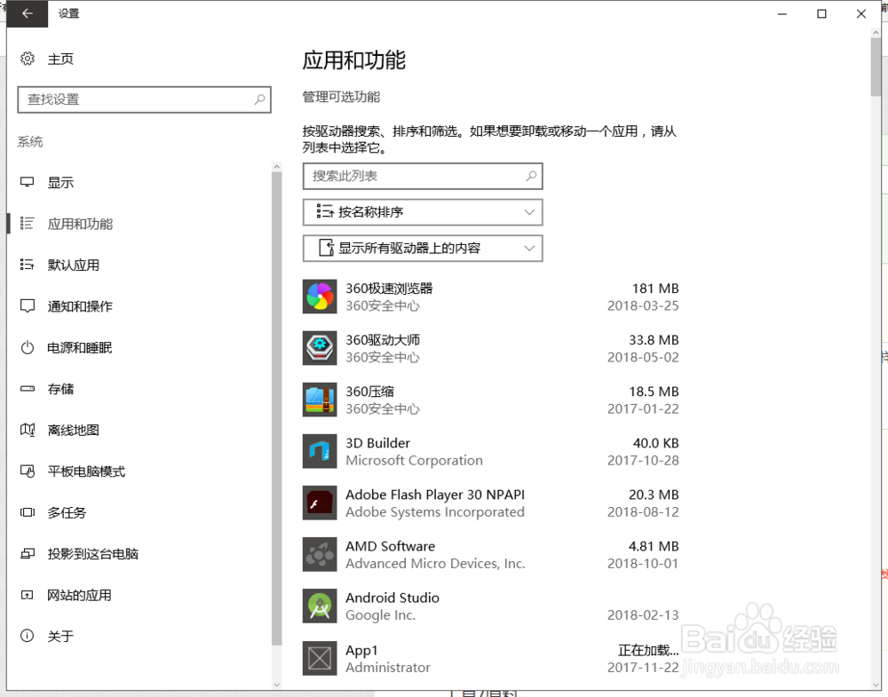Focus the 查找设置 search field
The height and width of the screenshot is (697, 888).
[145, 99]
